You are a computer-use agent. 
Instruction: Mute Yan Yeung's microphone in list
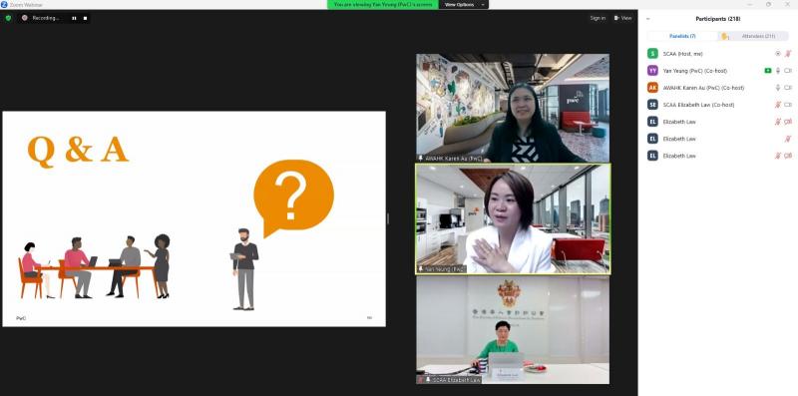pos(778,71)
